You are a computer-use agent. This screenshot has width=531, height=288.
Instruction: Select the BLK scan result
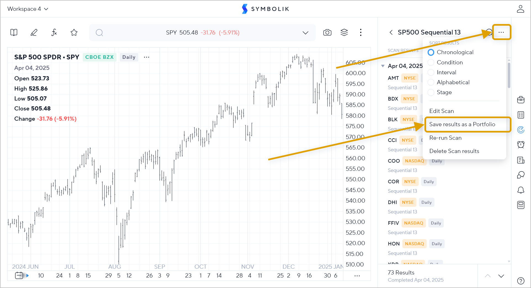pos(393,120)
